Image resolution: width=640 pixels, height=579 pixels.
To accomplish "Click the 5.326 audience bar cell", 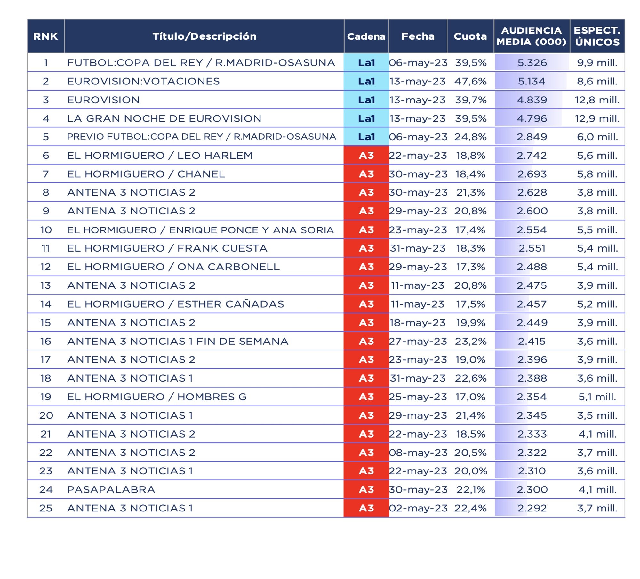I will pos(532,63).
